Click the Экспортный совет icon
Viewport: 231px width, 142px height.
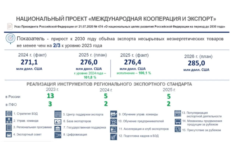[x=9, y=134]
